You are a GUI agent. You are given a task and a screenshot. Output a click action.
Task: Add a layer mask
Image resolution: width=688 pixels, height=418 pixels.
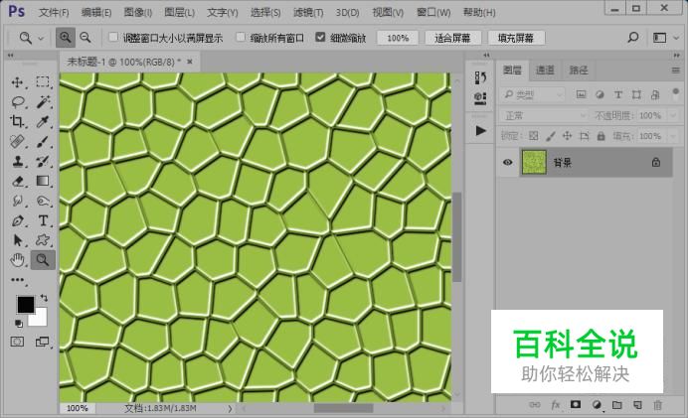tap(576, 405)
